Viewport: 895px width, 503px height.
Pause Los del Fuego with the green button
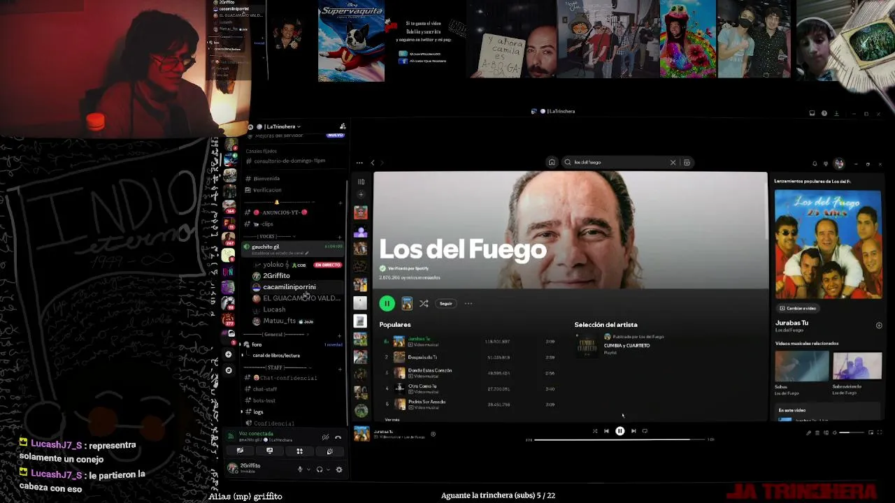(x=387, y=303)
